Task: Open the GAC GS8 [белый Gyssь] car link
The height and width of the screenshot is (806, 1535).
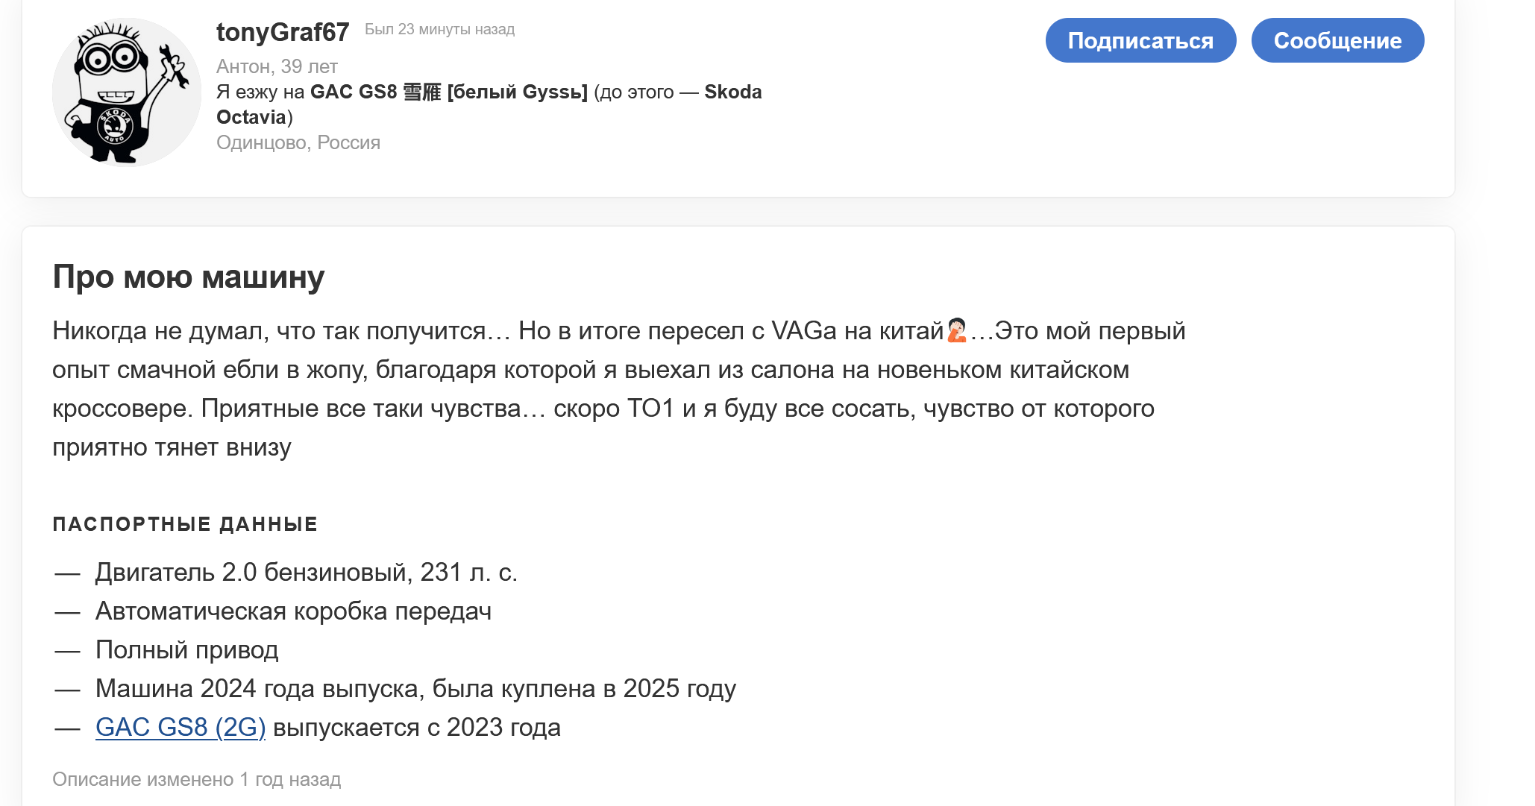Action: [449, 92]
